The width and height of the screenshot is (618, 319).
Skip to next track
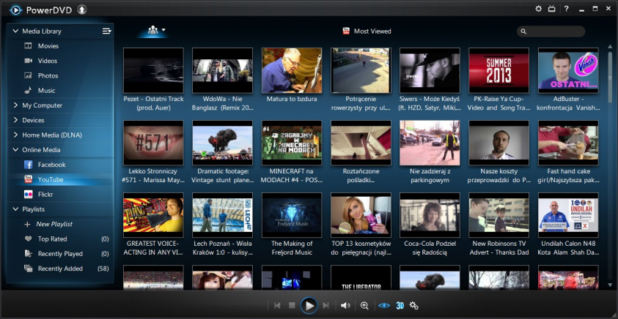tap(325, 305)
